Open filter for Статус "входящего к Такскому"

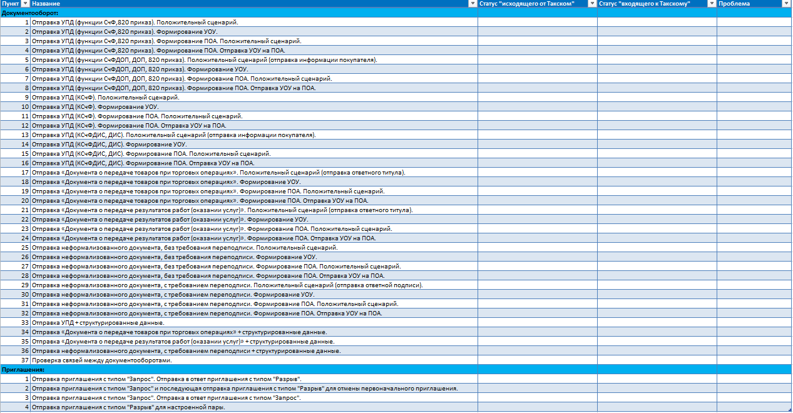[712, 4]
